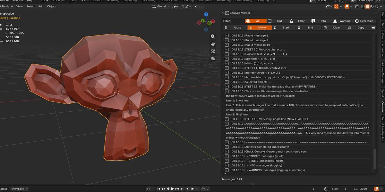Click the terminal icon beside 'All tests completed successfully!'
The height and width of the screenshot is (192, 385).
[x=227, y=147]
